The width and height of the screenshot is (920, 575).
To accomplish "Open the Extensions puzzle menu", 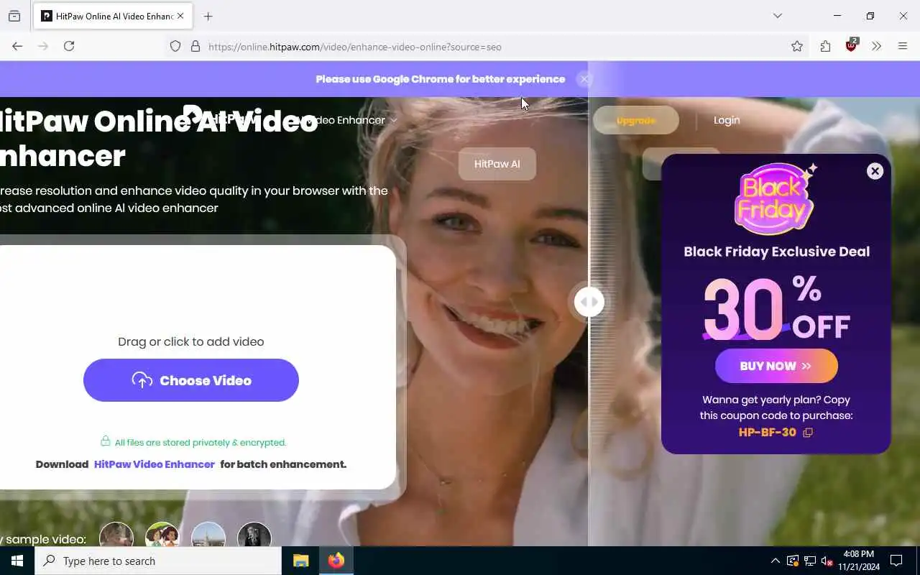I will coord(825,46).
